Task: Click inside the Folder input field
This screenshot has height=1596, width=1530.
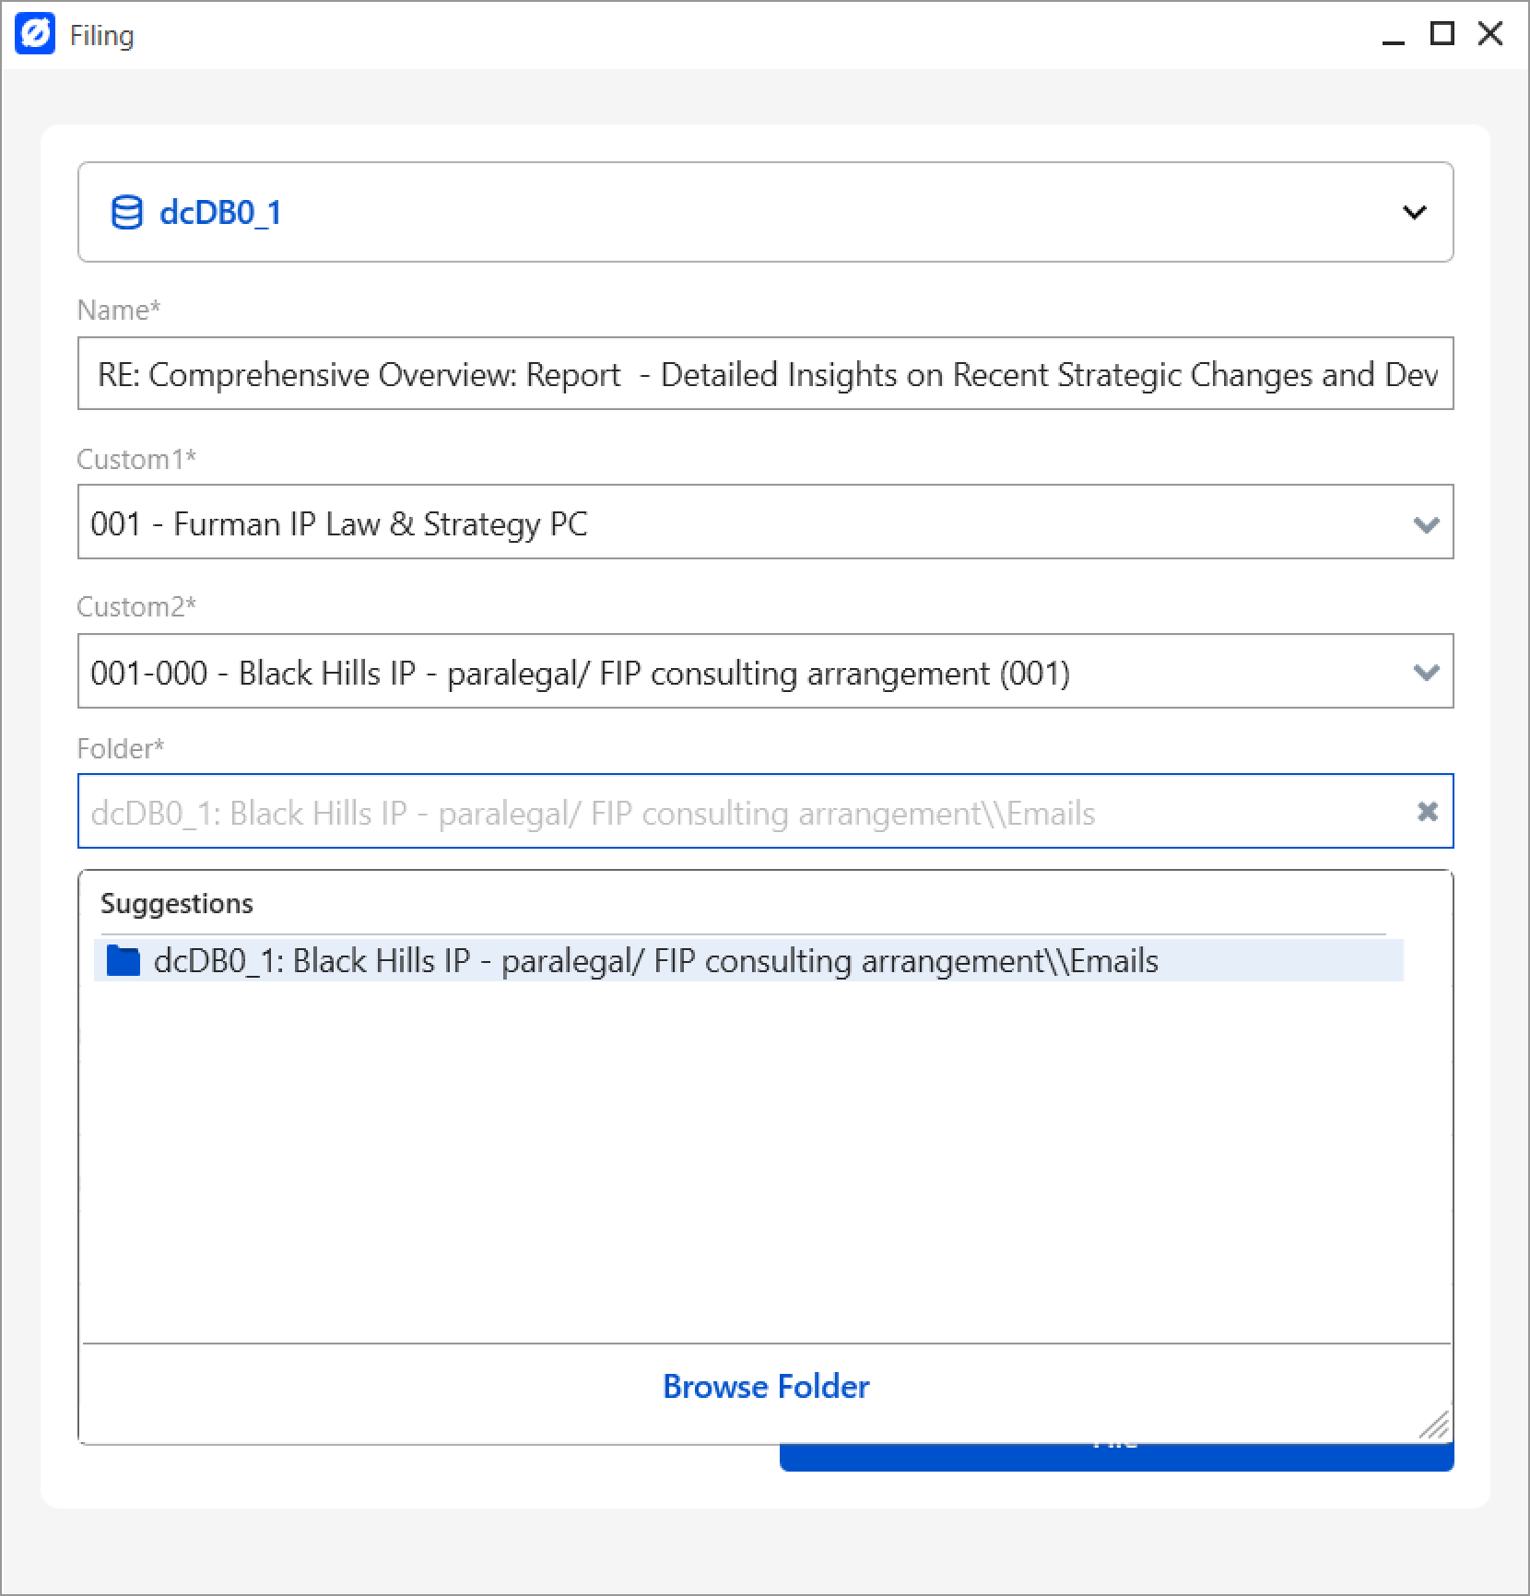Action: click(x=645, y=812)
